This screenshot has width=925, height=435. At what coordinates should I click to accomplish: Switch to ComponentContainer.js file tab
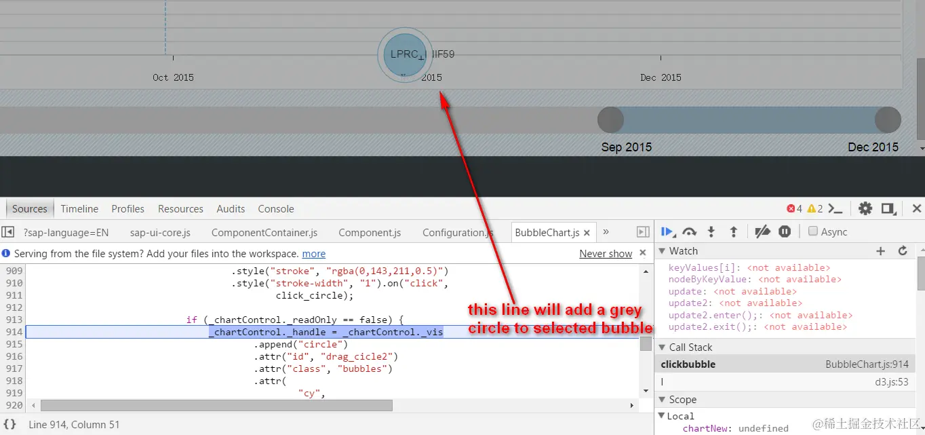pos(264,232)
